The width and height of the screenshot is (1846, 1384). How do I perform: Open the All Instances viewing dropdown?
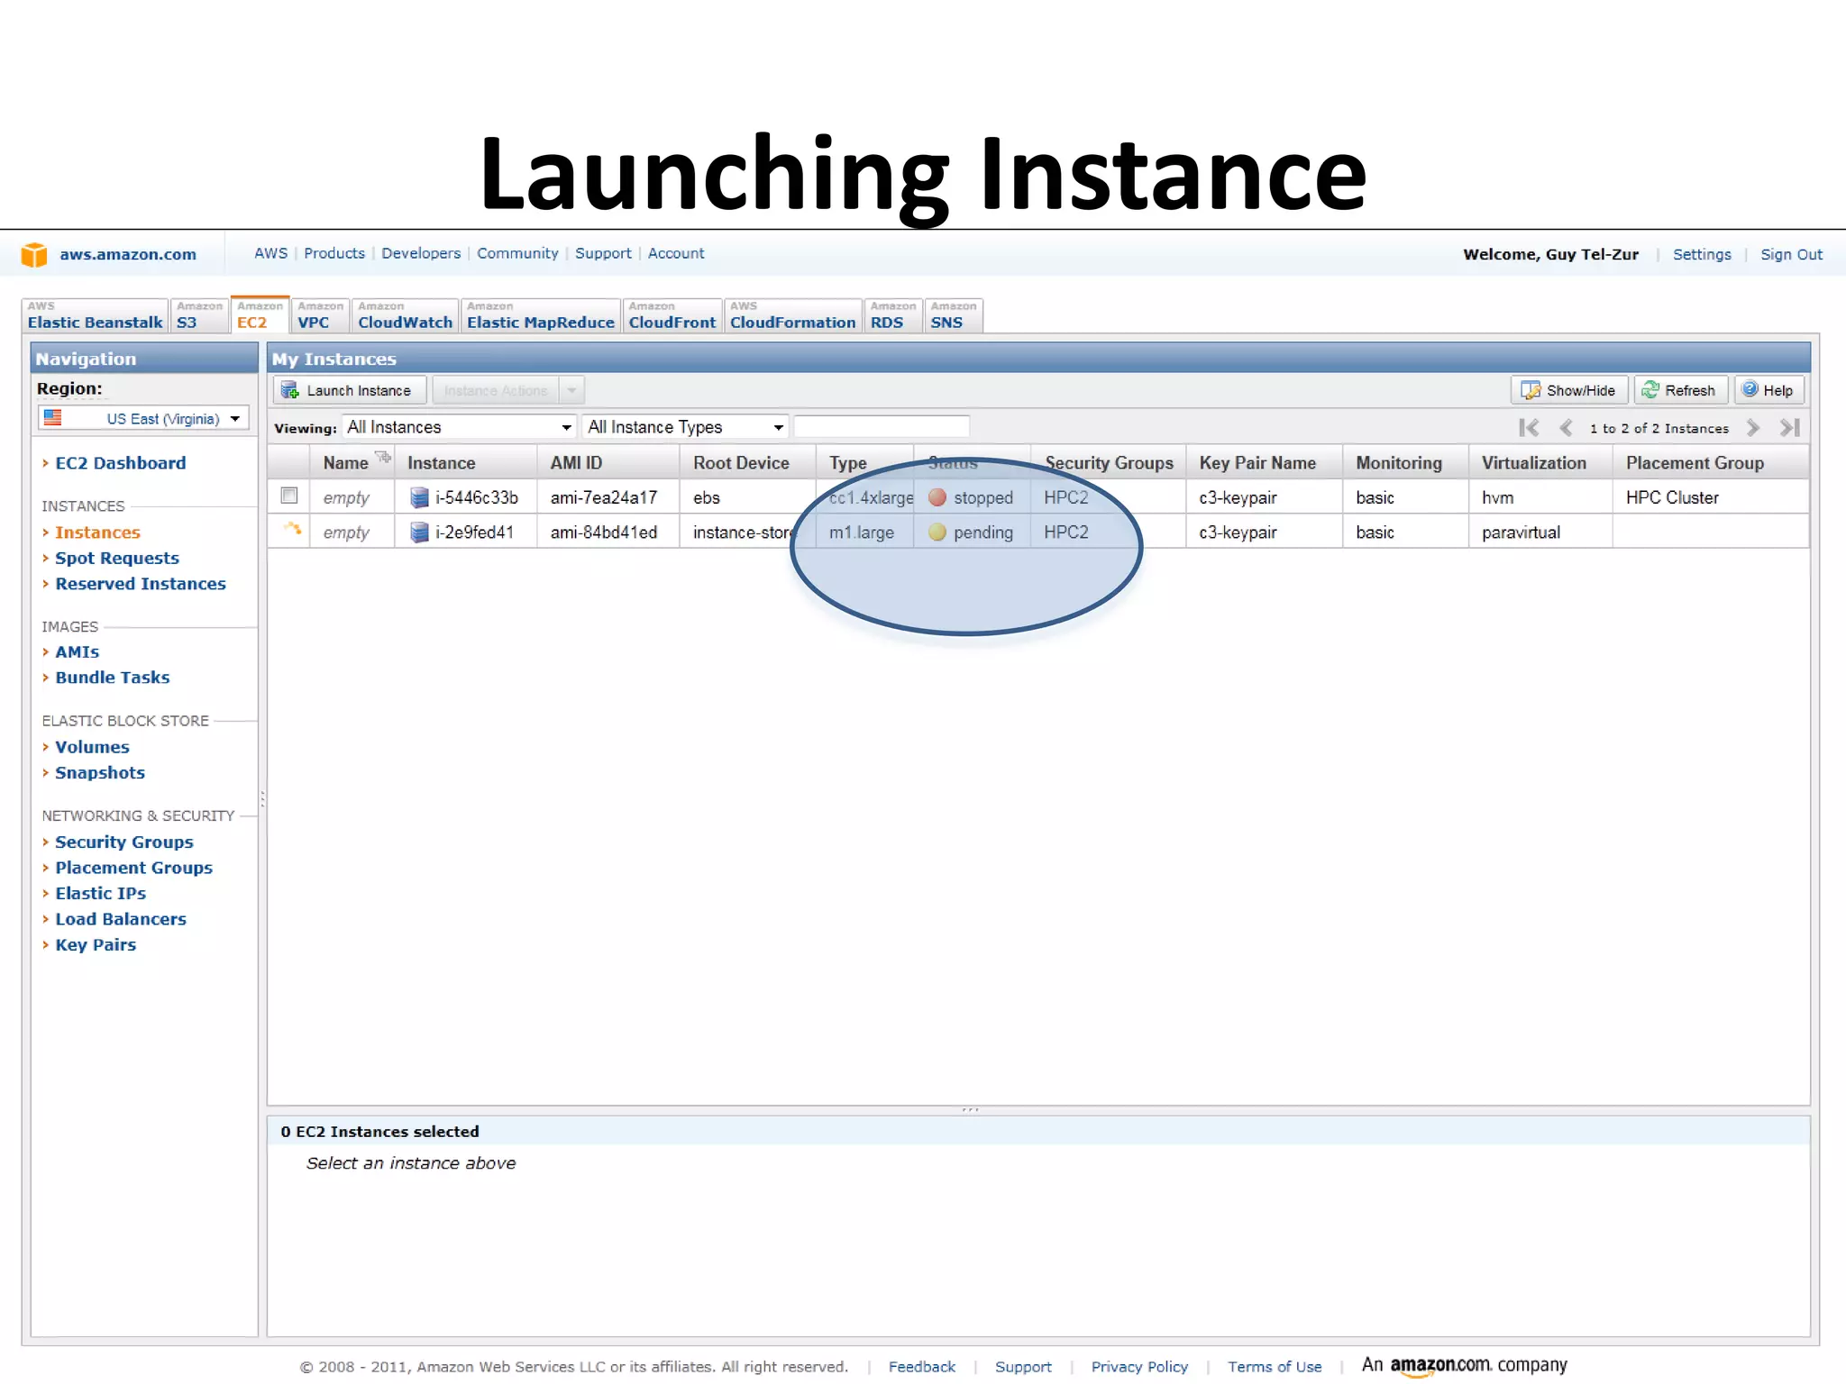click(x=460, y=427)
